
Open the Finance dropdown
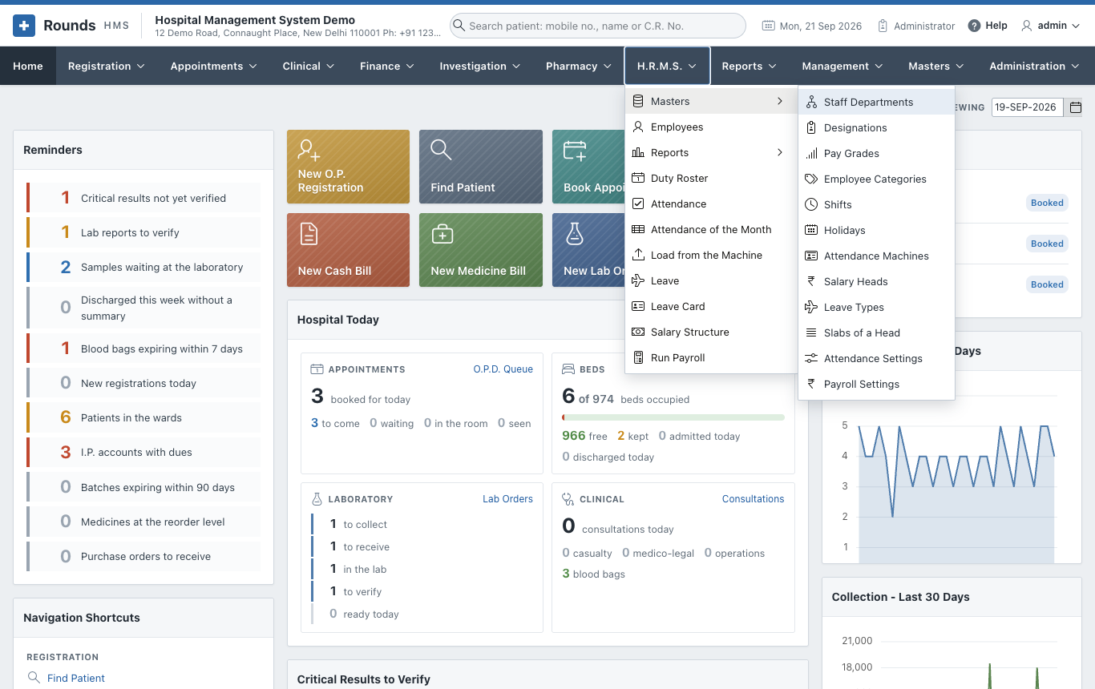coord(387,66)
